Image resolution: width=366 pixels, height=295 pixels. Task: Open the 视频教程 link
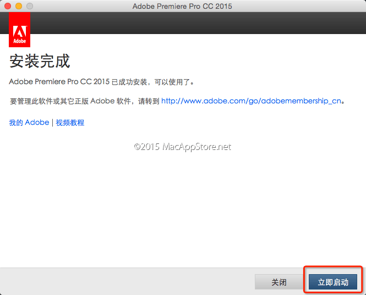click(x=70, y=123)
